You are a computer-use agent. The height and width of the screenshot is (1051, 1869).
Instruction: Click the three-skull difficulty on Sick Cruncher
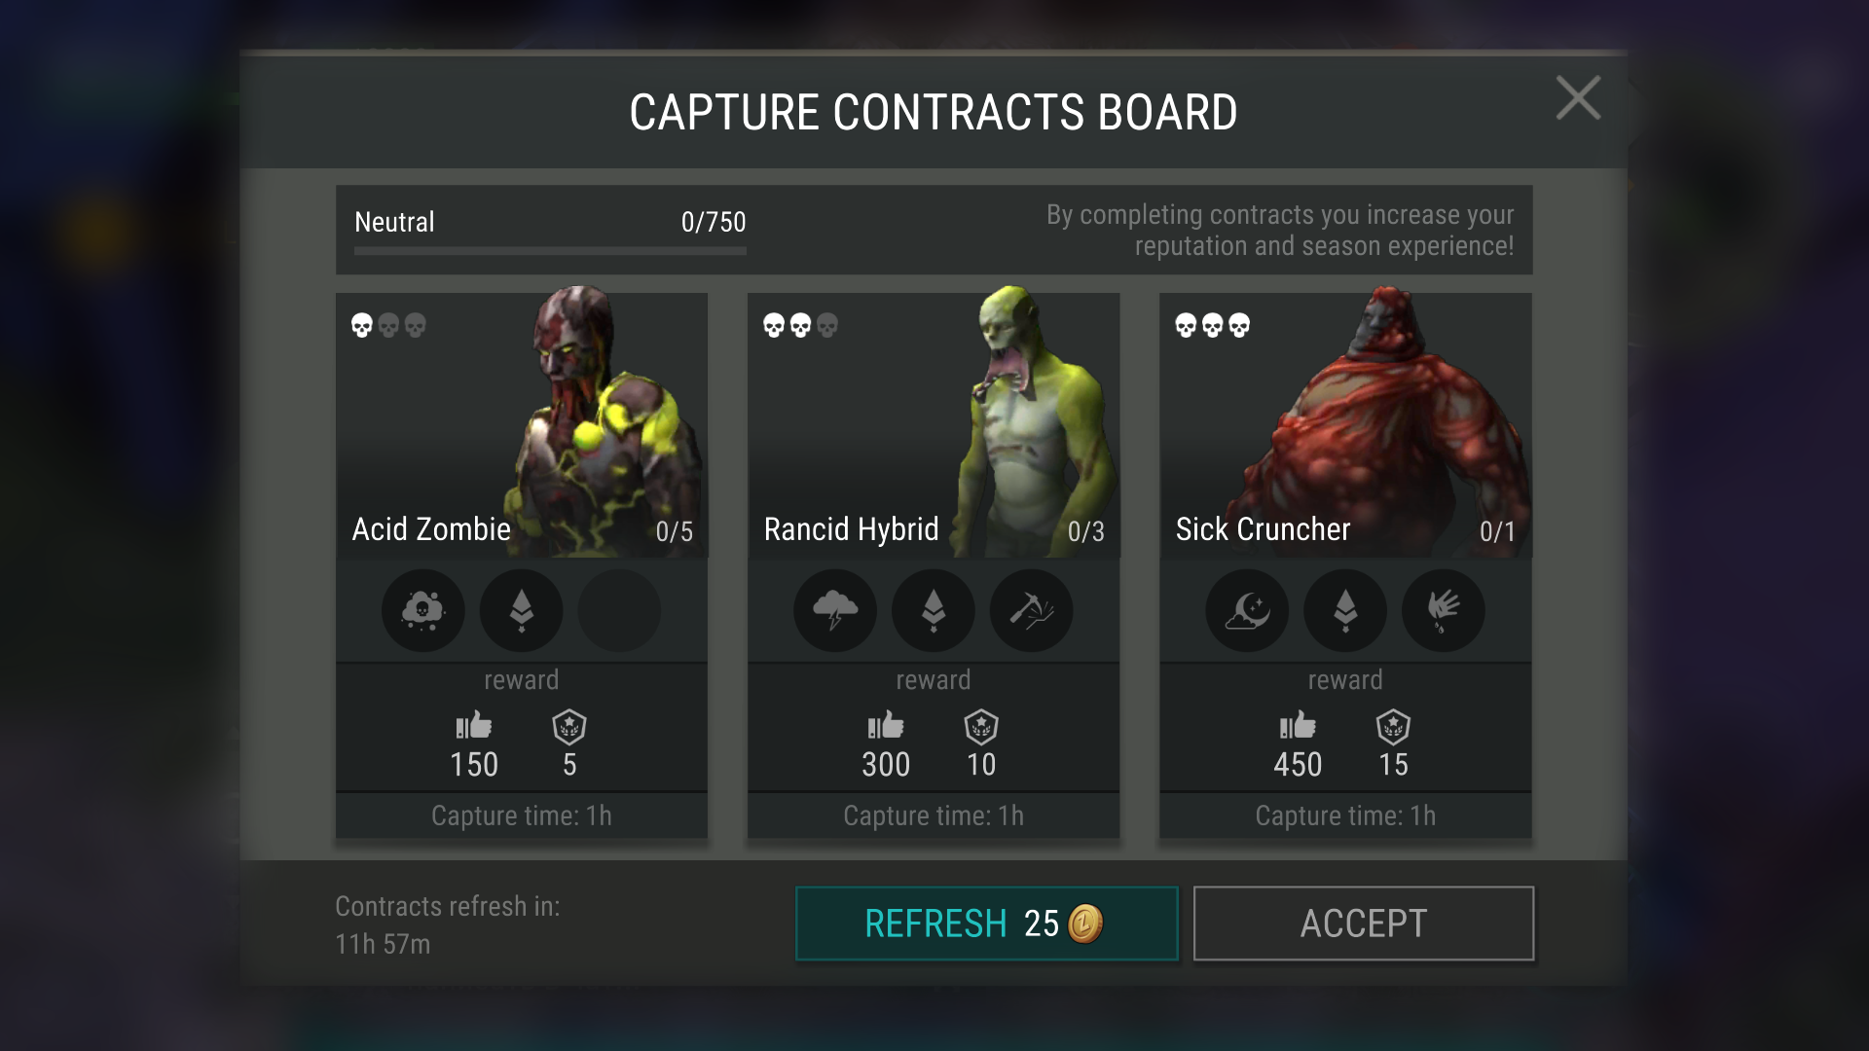coord(1212,325)
